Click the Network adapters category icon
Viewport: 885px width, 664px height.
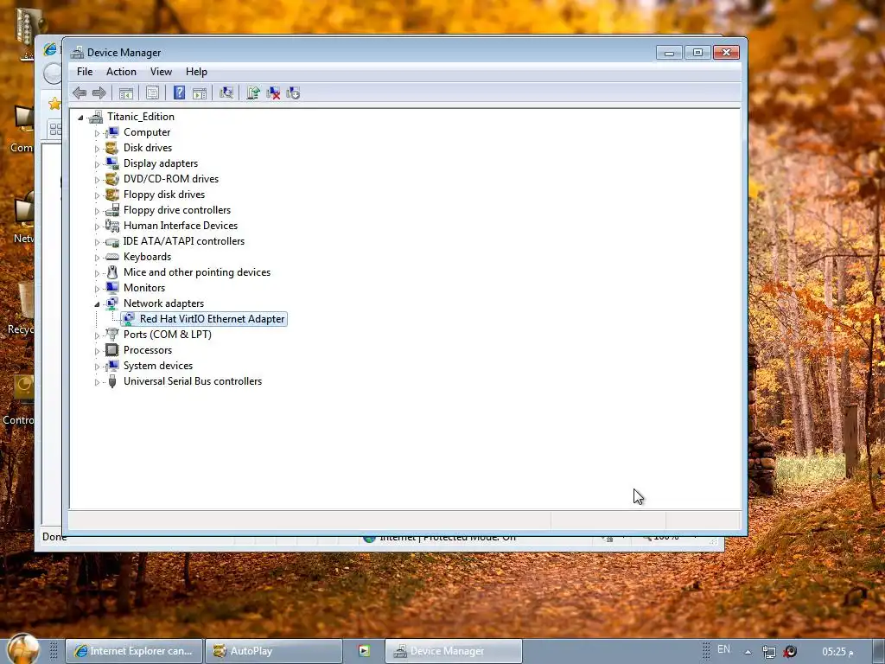(112, 303)
